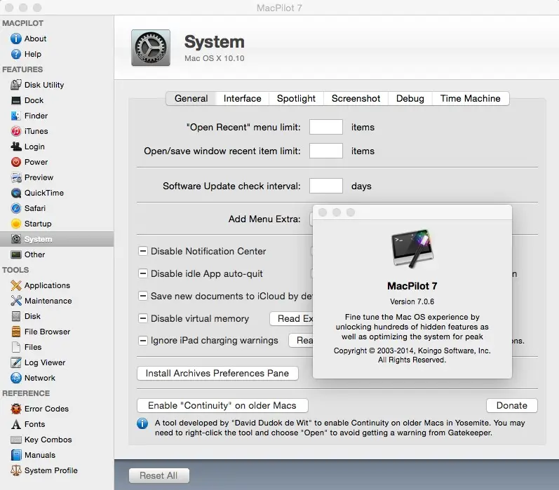Toggle Save new documents to iCloud checkbox
559x490 pixels.
[142, 296]
